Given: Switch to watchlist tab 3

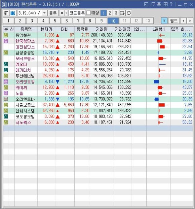Looking at the screenshot, I should pos(32,21).
